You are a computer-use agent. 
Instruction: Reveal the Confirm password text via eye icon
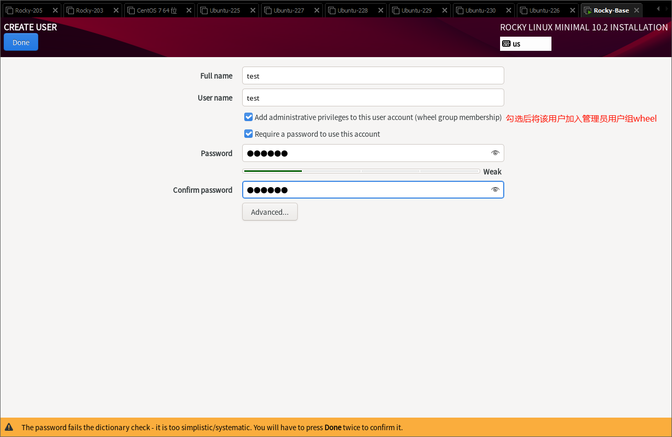[x=495, y=190]
